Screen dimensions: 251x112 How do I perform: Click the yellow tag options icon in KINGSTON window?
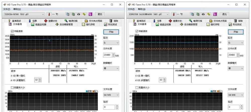pos(209,14)
